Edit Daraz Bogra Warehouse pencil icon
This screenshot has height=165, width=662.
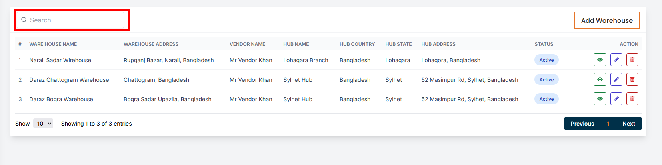(x=616, y=99)
